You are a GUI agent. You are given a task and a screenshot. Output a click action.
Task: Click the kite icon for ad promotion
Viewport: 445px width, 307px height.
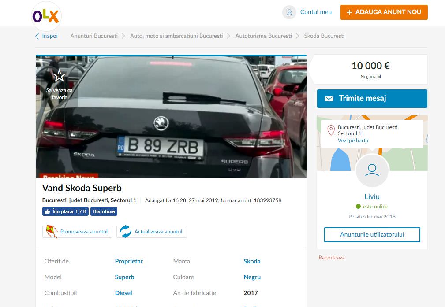[x=52, y=232]
